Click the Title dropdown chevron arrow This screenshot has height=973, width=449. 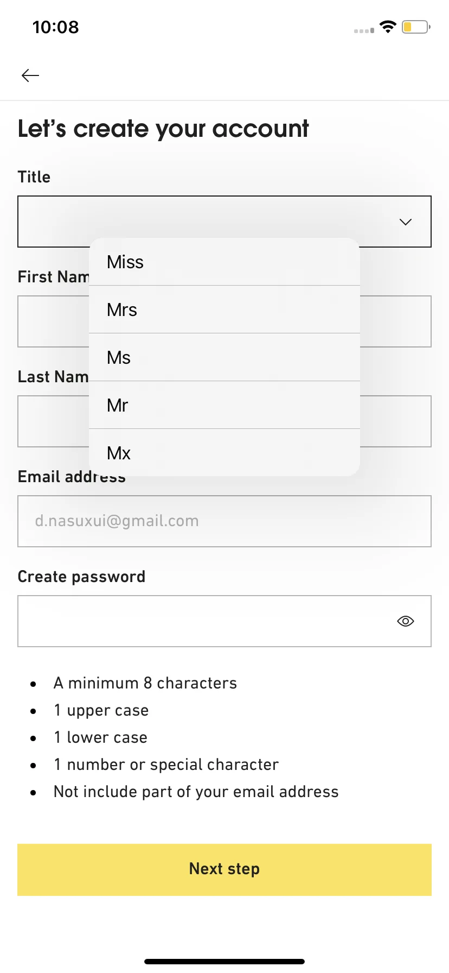point(405,222)
